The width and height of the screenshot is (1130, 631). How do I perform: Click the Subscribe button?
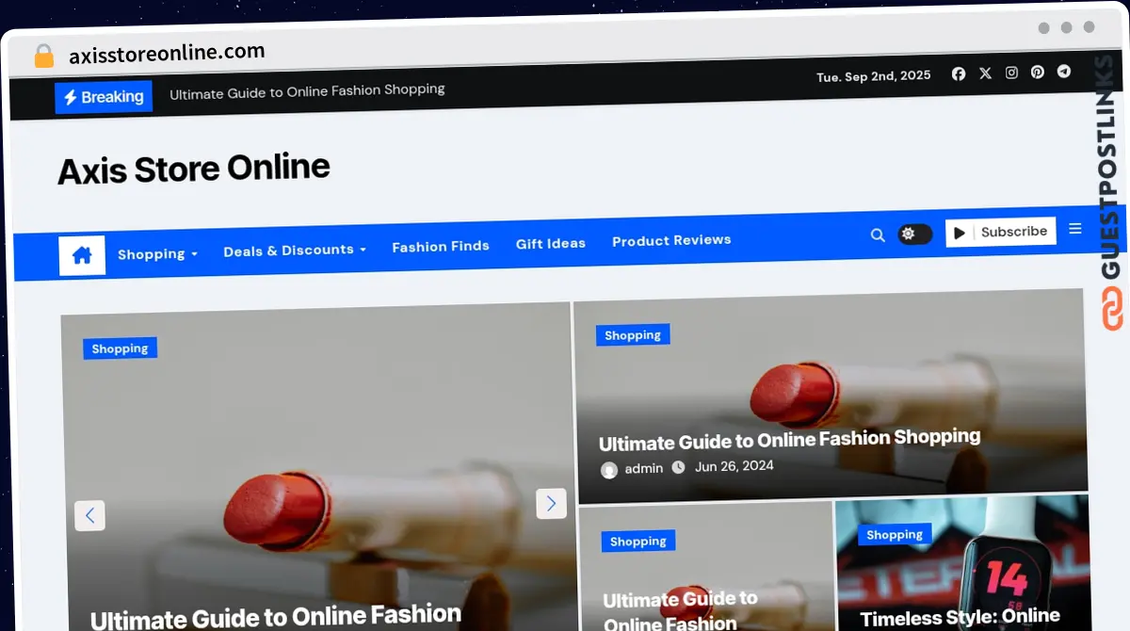coord(1001,232)
